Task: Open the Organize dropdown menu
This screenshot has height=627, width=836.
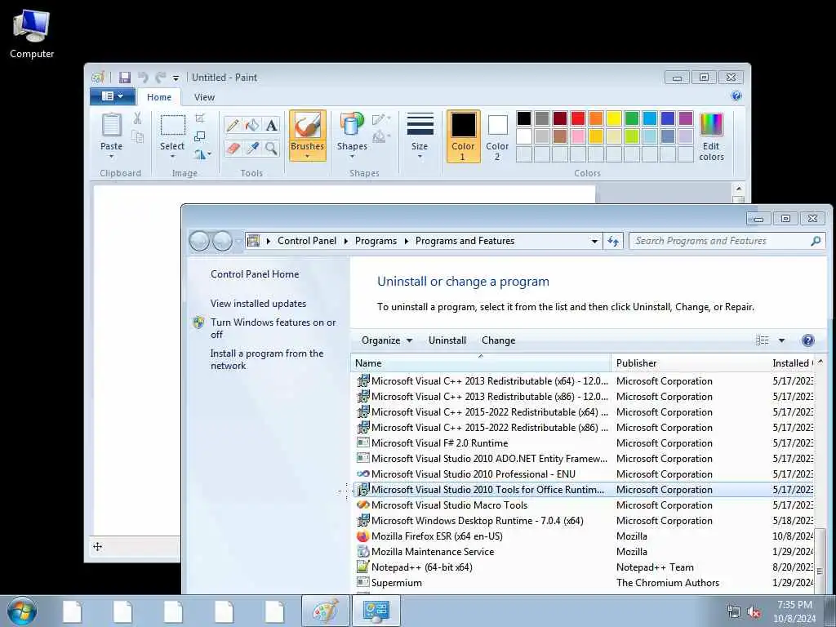Action: tap(386, 340)
